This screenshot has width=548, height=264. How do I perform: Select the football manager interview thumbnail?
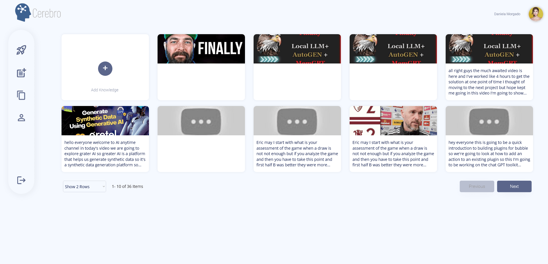(393, 121)
